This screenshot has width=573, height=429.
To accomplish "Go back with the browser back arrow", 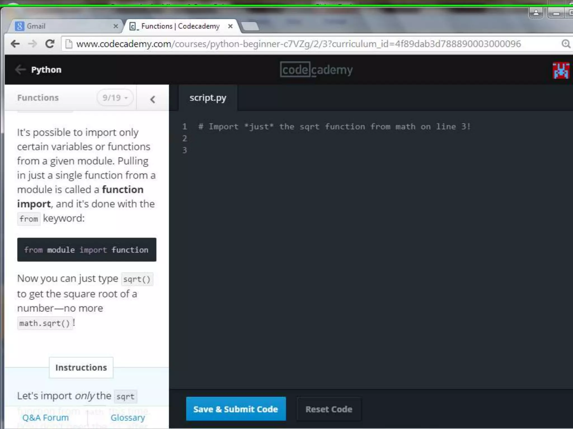I will 15,44.
